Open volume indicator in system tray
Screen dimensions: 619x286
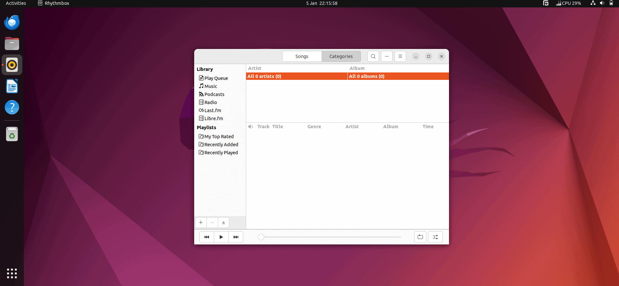click(x=602, y=3)
